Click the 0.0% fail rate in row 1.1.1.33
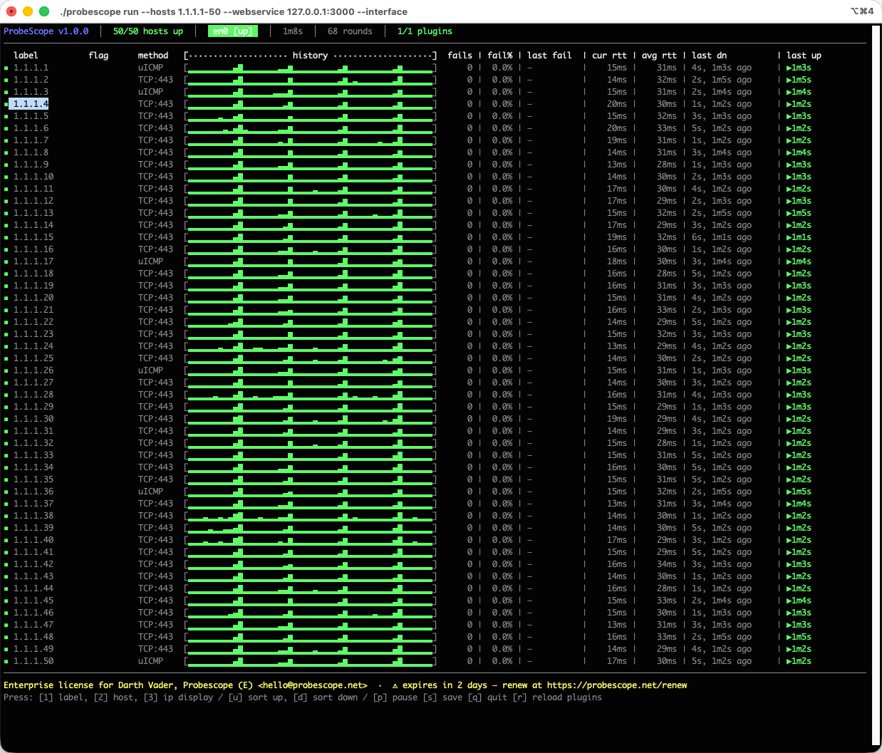The height and width of the screenshot is (753, 882). 502,456
